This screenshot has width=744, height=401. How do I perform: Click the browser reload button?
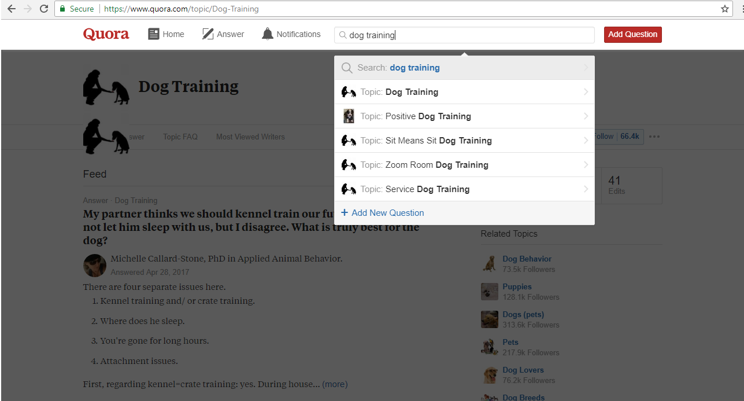tap(44, 9)
